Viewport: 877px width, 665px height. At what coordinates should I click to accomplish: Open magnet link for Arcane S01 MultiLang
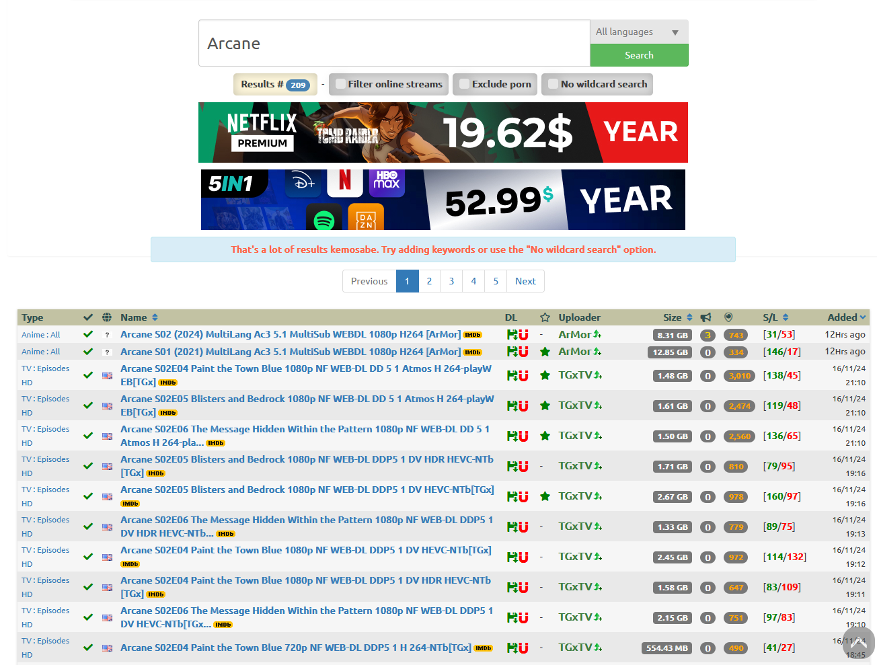pyautogui.click(x=523, y=351)
